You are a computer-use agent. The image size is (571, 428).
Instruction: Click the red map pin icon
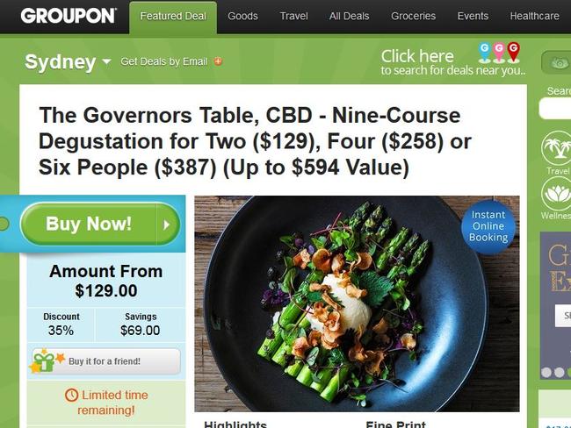click(514, 52)
